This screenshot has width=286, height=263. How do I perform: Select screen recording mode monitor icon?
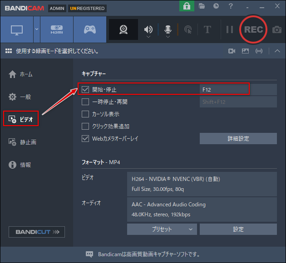point(17,29)
